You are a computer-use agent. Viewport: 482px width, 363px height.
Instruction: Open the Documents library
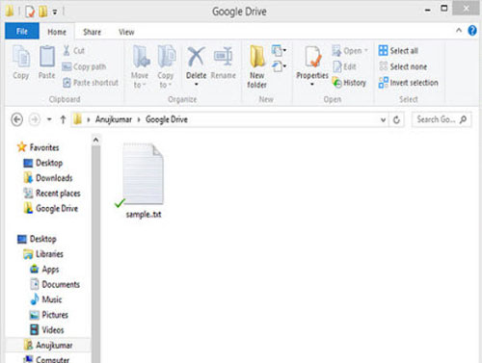tap(55, 284)
